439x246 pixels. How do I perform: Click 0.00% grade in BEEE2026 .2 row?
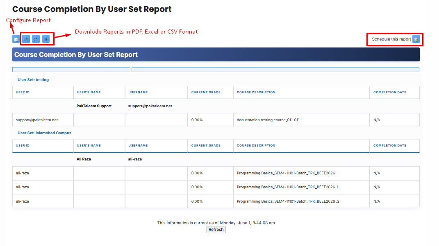point(197,201)
